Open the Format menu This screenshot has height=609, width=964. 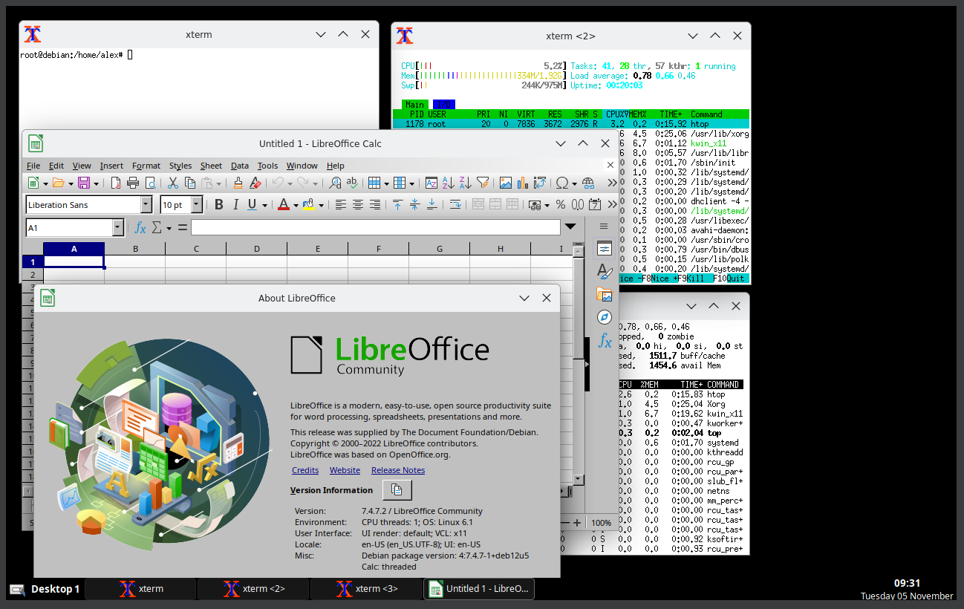pyautogui.click(x=146, y=166)
